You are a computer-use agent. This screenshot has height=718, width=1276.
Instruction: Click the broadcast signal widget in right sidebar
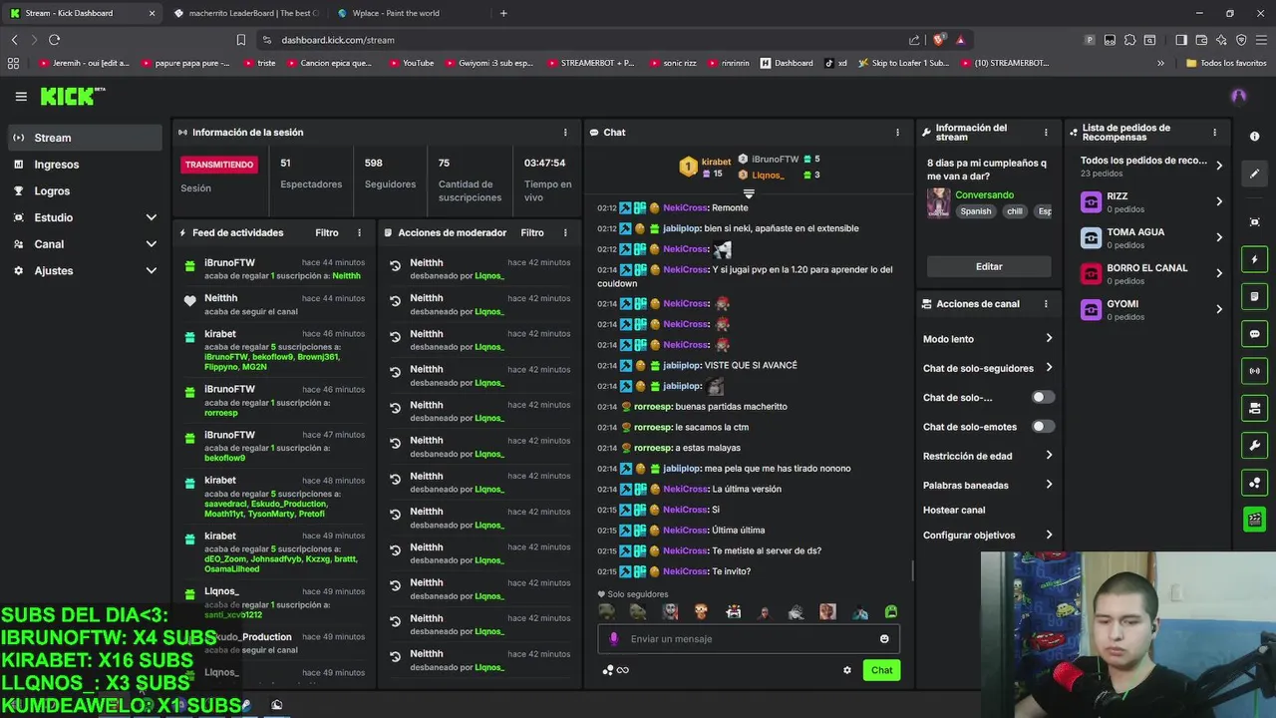click(x=1255, y=371)
